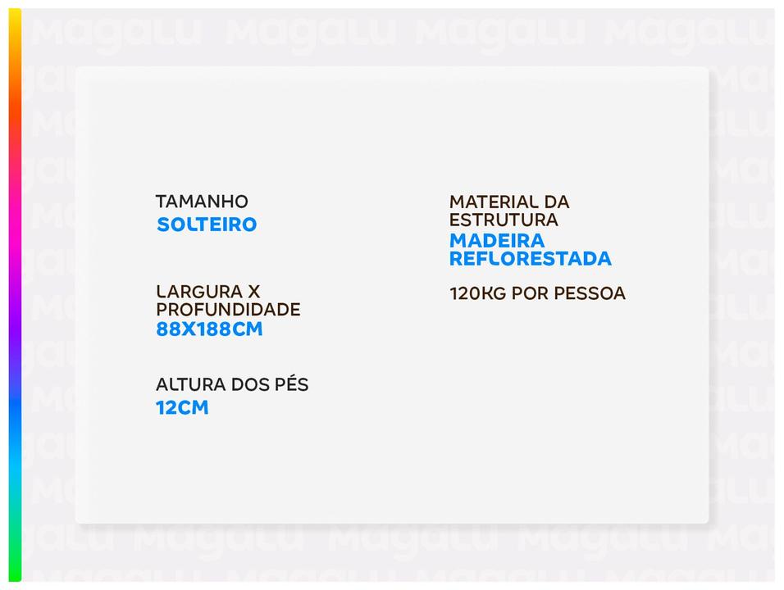Click the word PROFUNDIDADE
784x590 pixels.
(x=228, y=310)
